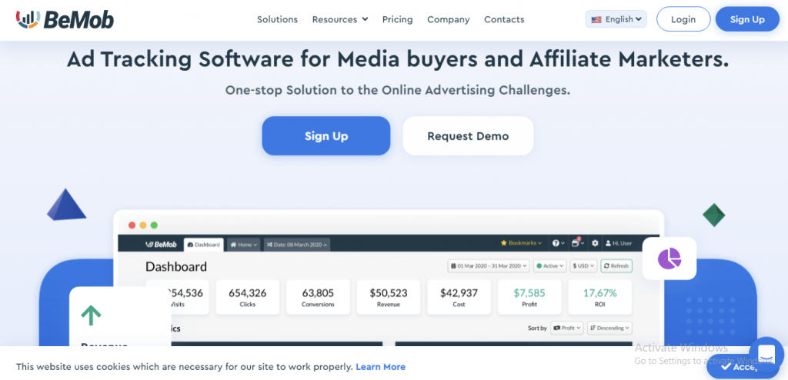This screenshot has height=380, width=788.
Task: Open the Sort by Profit dropdown
Action: (567, 328)
